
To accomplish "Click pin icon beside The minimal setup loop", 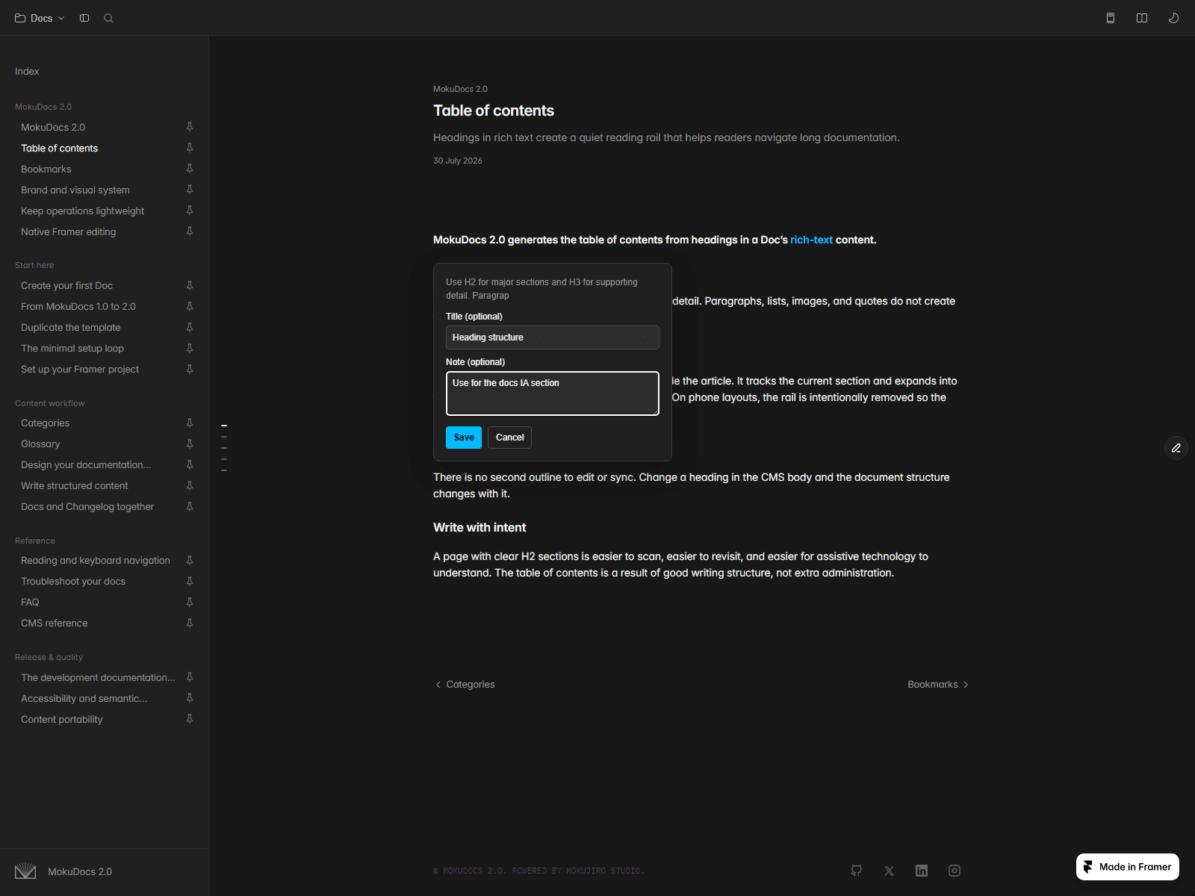I will click(190, 348).
